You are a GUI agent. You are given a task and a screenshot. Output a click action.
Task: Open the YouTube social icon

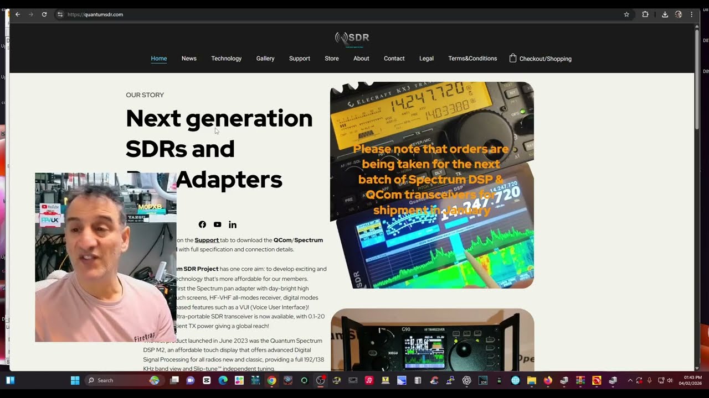[217, 224]
